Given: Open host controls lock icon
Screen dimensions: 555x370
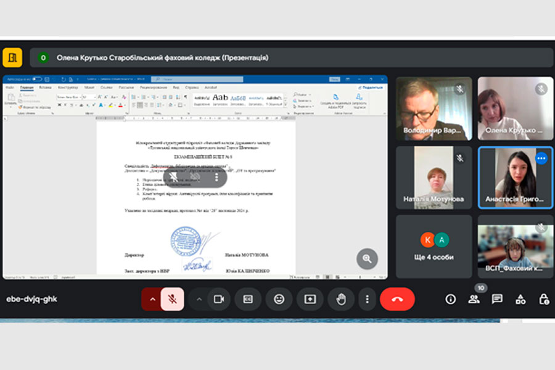Looking at the screenshot, I should click(544, 299).
